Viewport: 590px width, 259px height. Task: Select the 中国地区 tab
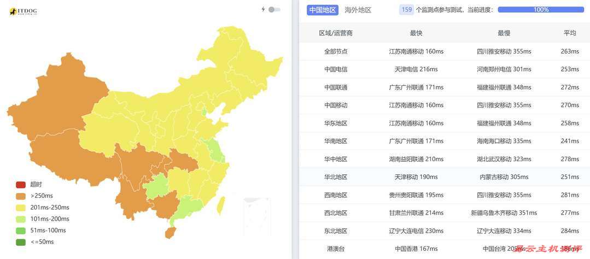click(x=323, y=10)
